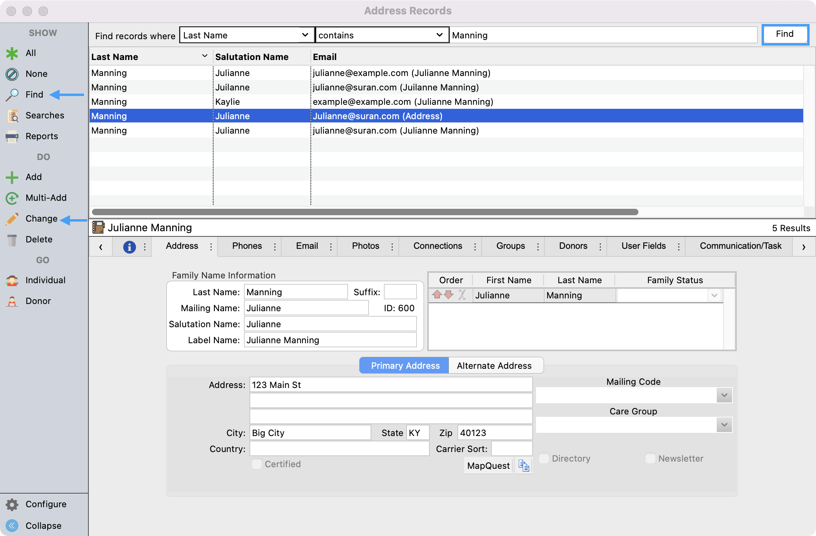The height and width of the screenshot is (536, 816).
Task: Click the horizontal scrollbar under results list
Action: (x=365, y=212)
